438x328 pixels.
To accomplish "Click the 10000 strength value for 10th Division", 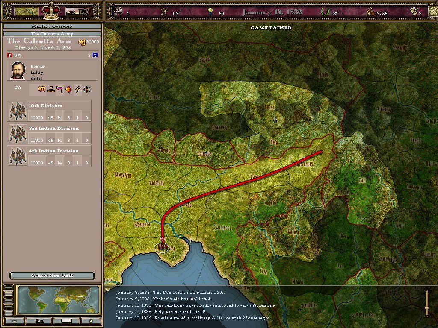I will (x=37, y=118).
